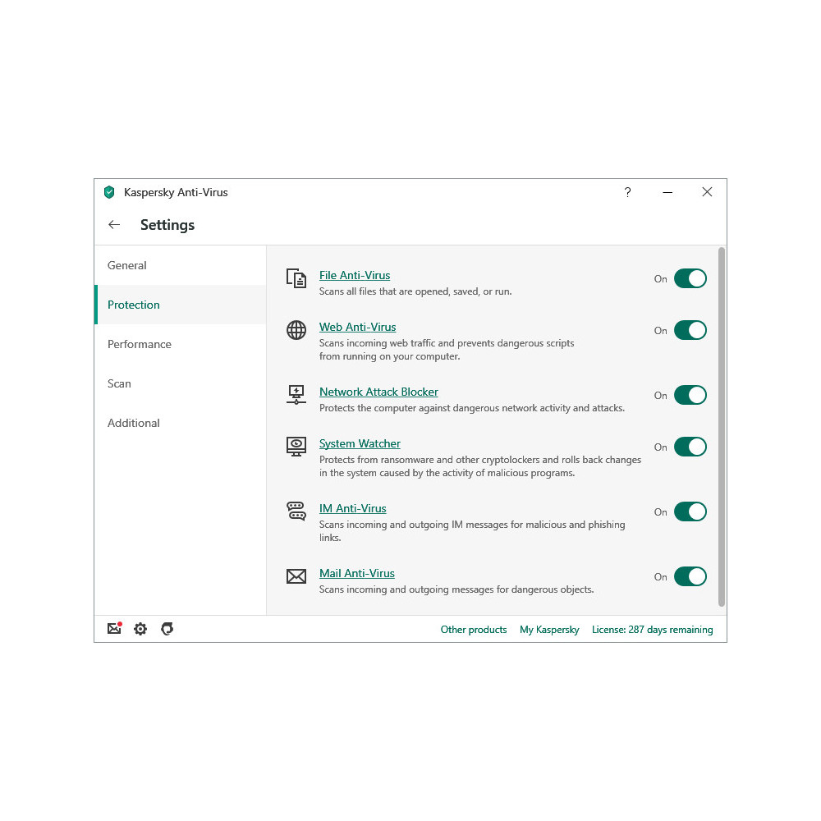Click License: 287 days remaining link
Viewport: 821px width, 821px height.
pyautogui.click(x=653, y=630)
